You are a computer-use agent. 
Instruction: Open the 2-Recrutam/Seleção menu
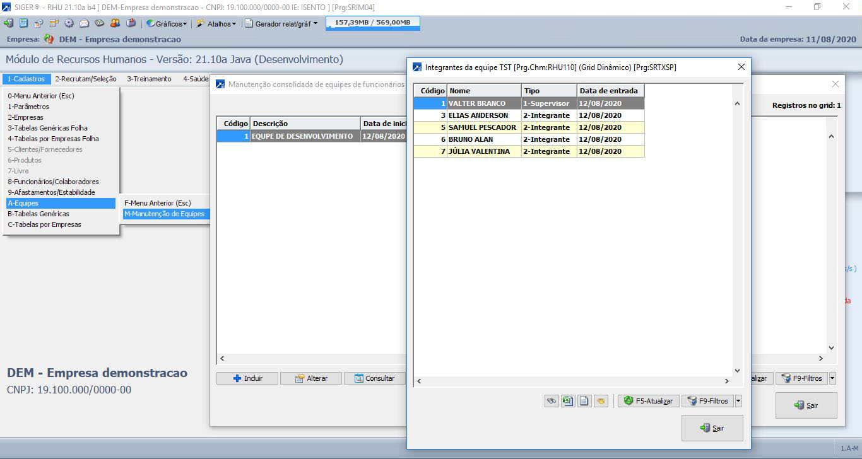(86, 79)
